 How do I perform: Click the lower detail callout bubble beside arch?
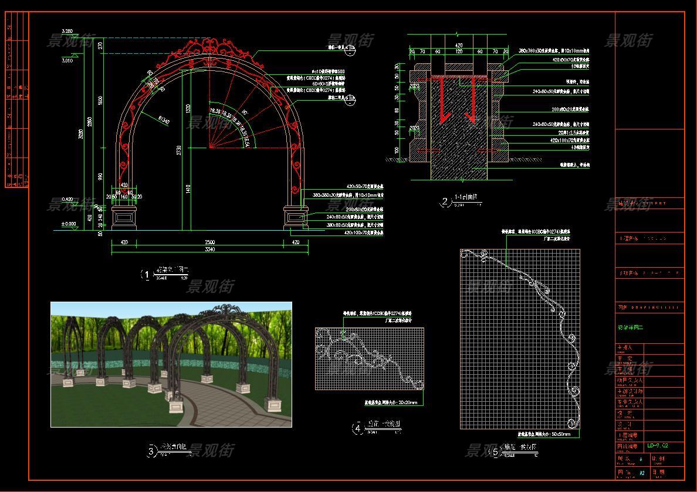(x=350, y=98)
